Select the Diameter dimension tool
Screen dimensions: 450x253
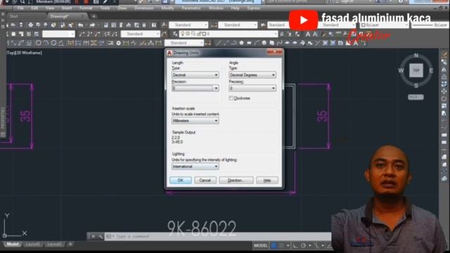[53, 43]
